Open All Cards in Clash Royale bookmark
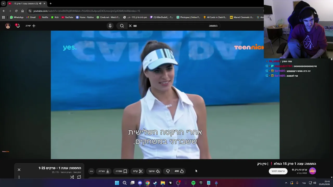This screenshot has height=187, width=333. 215,17
